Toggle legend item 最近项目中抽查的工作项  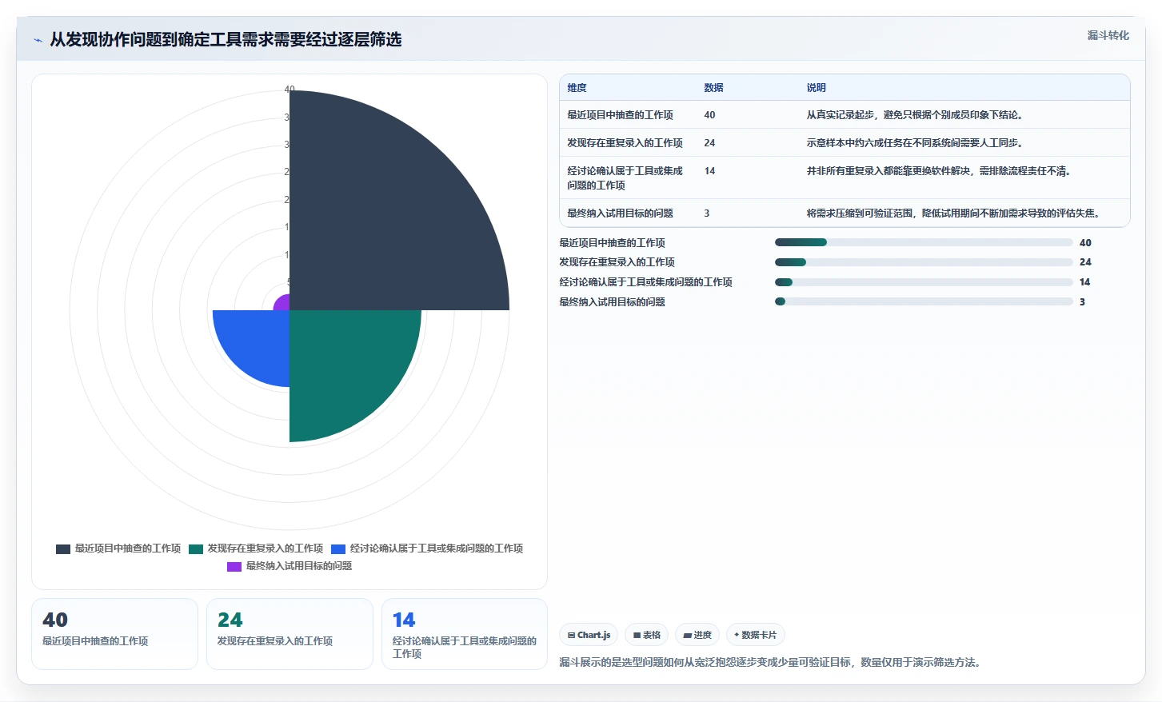(118, 548)
